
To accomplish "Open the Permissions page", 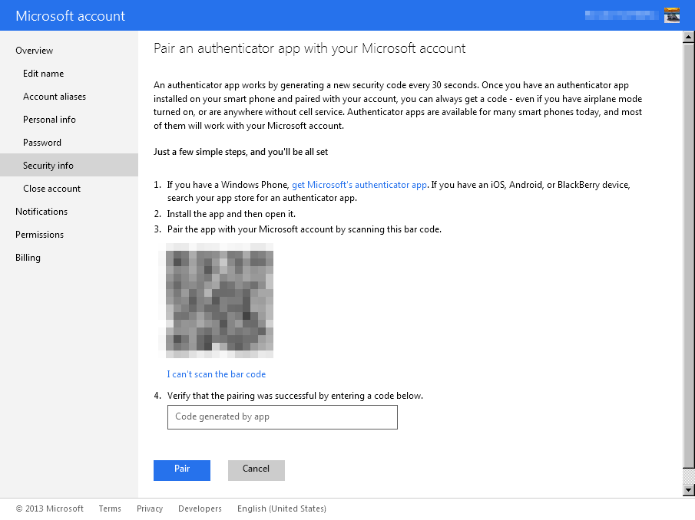I will tap(39, 235).
